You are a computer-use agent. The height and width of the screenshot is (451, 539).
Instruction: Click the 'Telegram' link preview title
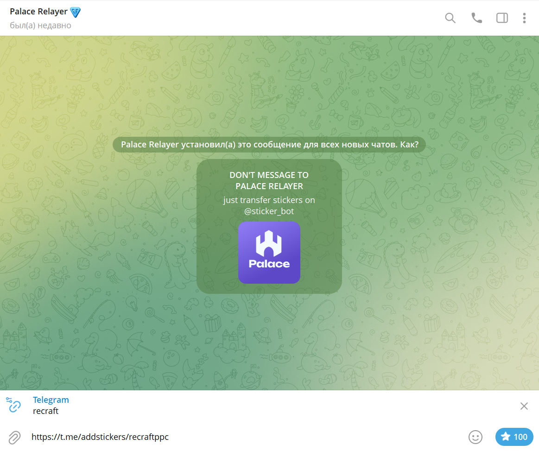click(x=51, y=400)
